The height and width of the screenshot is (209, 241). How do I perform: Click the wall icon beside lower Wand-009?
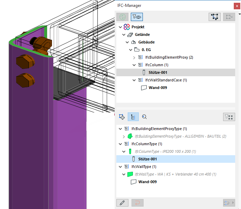click(134, 182)
